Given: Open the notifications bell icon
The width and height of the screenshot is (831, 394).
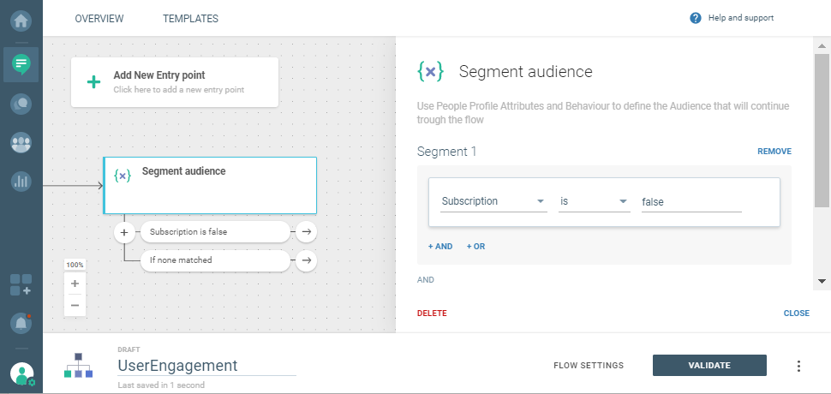Looking at the screenshot, I should click(x=21, y=323).
